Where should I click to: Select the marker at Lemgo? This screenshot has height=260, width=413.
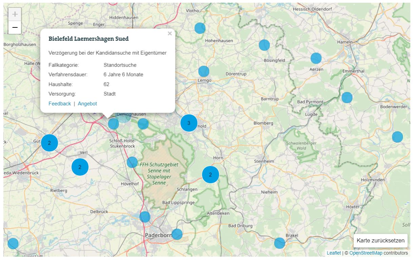204,71
